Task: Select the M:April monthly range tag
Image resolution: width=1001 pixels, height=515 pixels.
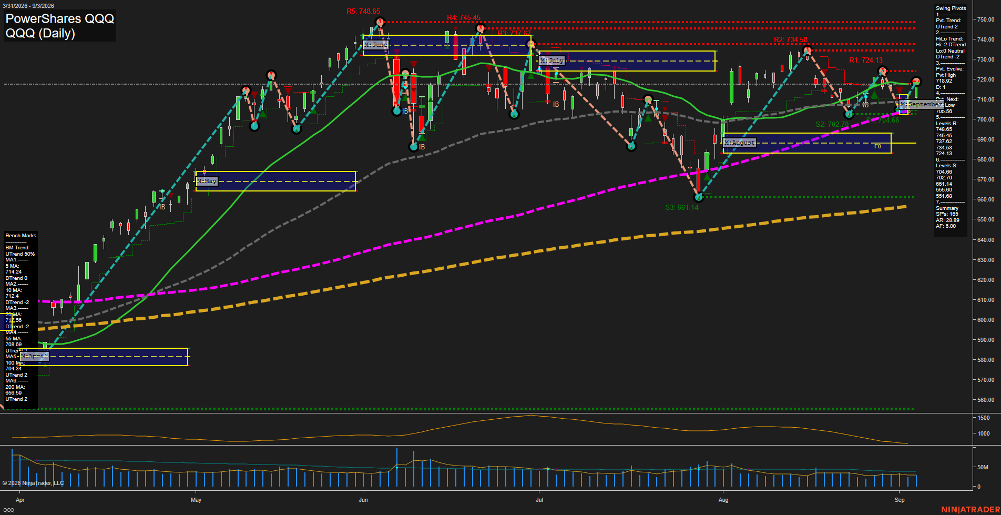Action: (x=35, y=356)
